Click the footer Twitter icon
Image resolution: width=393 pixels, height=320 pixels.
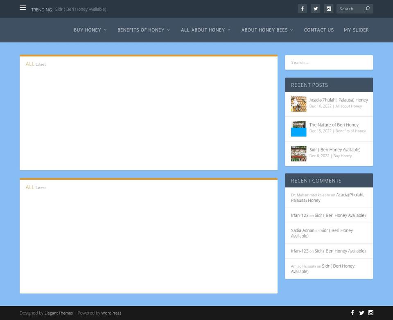click(361, 313)
